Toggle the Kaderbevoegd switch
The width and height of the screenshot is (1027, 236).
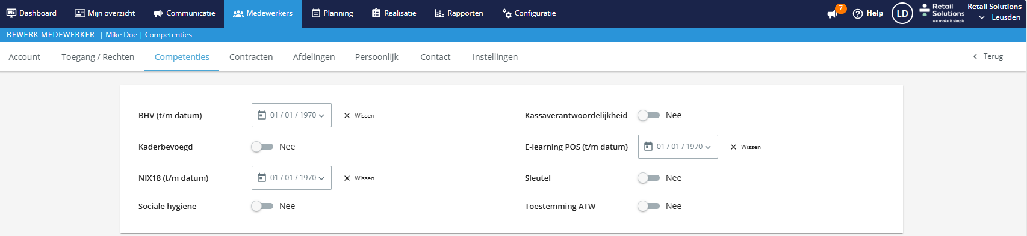(262, 147)
